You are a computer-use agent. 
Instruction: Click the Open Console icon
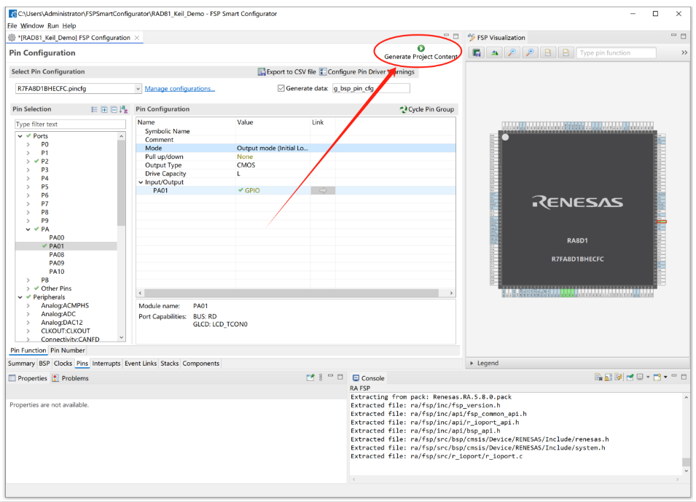click(657, 377)
